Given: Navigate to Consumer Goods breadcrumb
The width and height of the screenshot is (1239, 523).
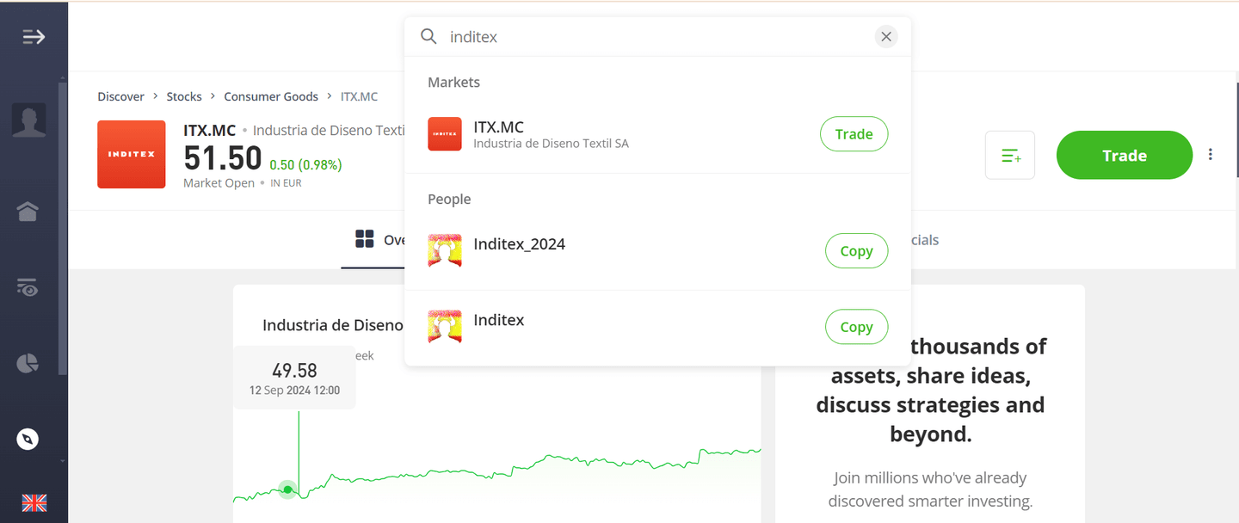Looking at the screenshot, I should point(271,96).
